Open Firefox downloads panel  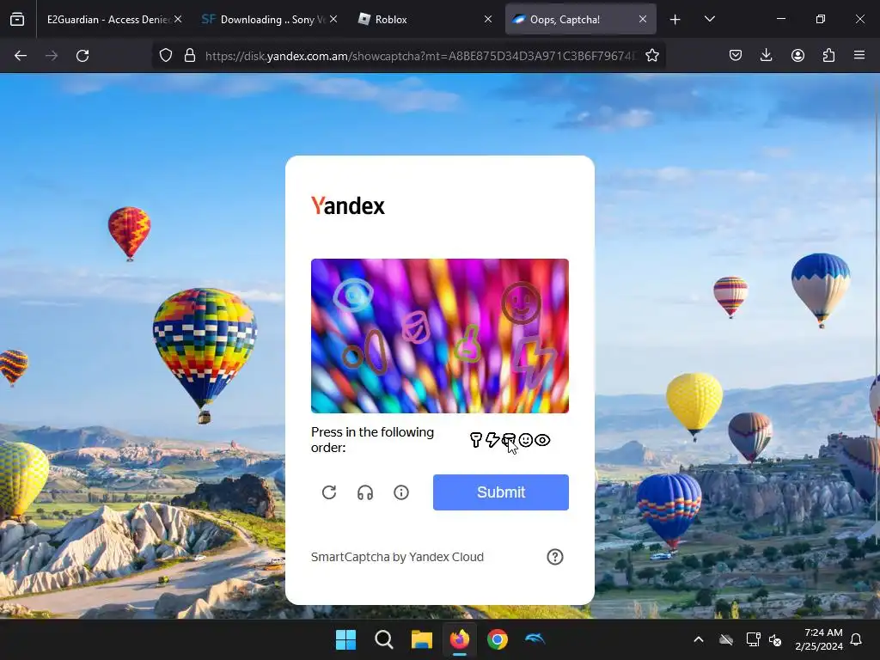point(766,56)
